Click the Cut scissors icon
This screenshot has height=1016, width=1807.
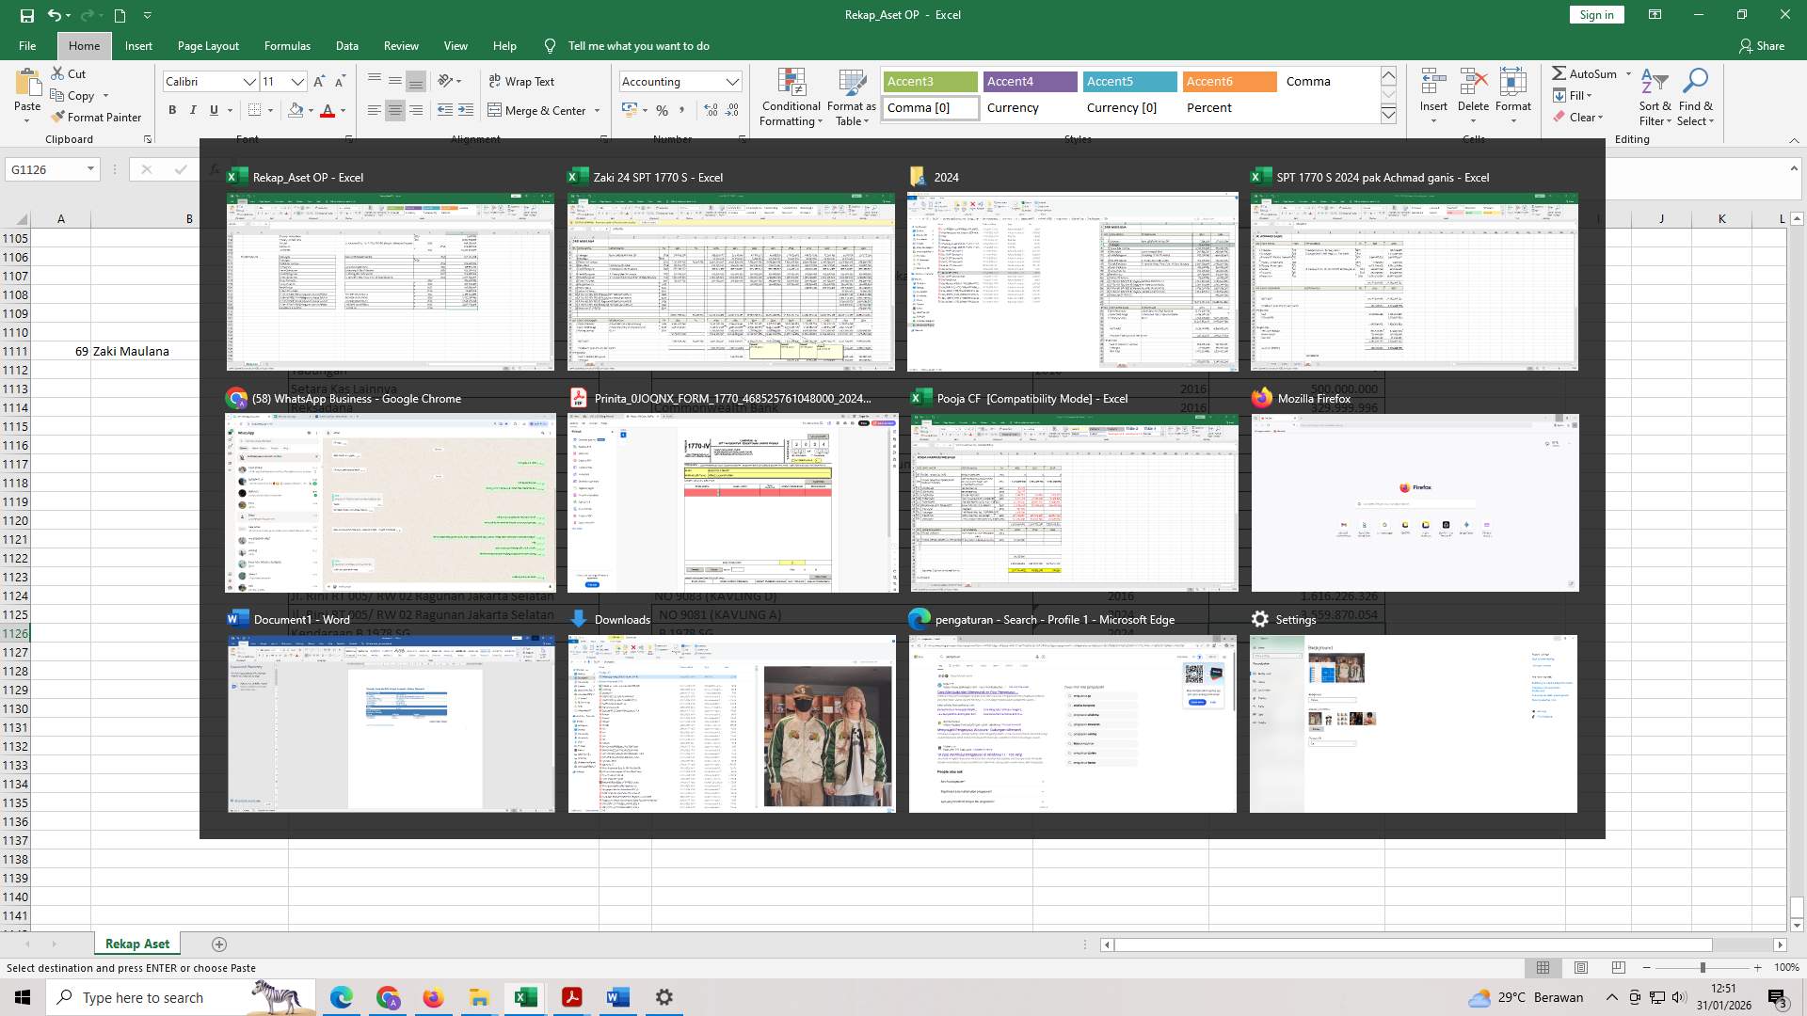coord(57,73)
